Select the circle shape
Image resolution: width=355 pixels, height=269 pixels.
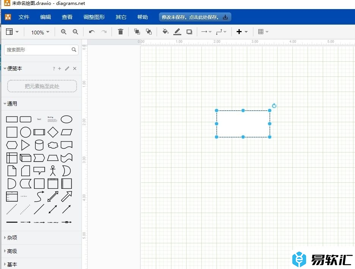pyautogui.click(x=25, y=132)
